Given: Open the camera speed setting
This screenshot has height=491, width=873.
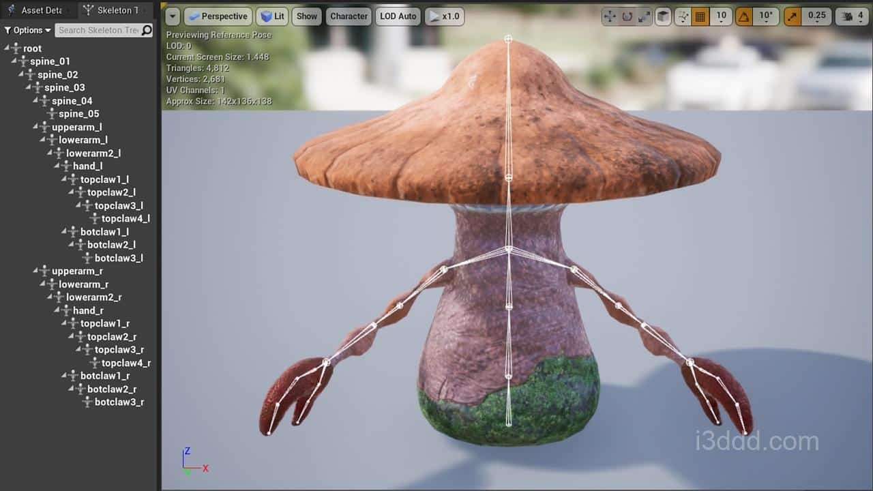Looking at the screenshot, I should [852, 16].
